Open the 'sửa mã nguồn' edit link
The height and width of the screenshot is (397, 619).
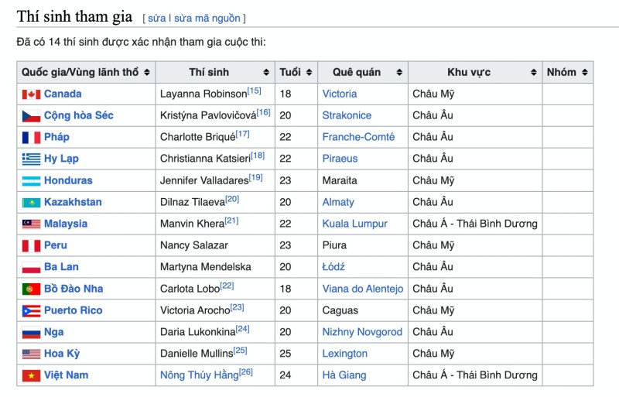207,18
